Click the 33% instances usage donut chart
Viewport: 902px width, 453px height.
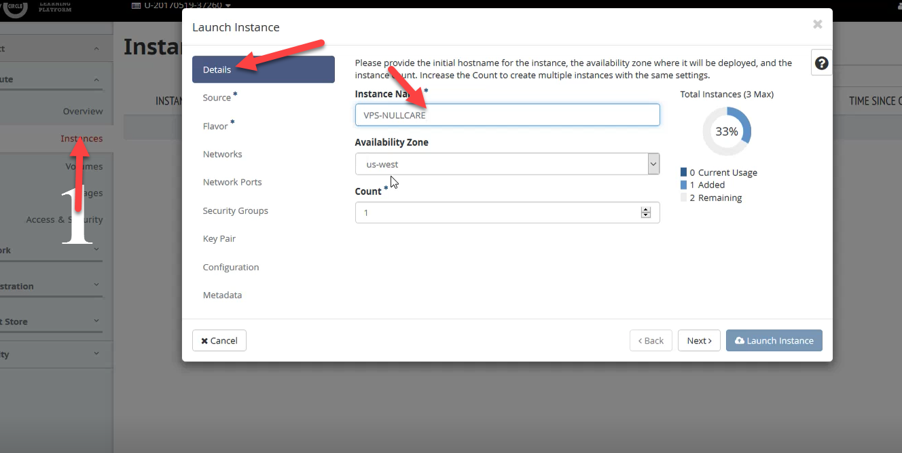(x=726, y=132)
